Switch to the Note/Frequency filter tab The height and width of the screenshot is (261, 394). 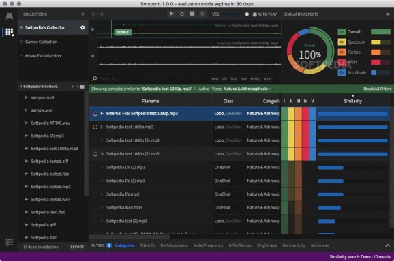pos(208,245)
